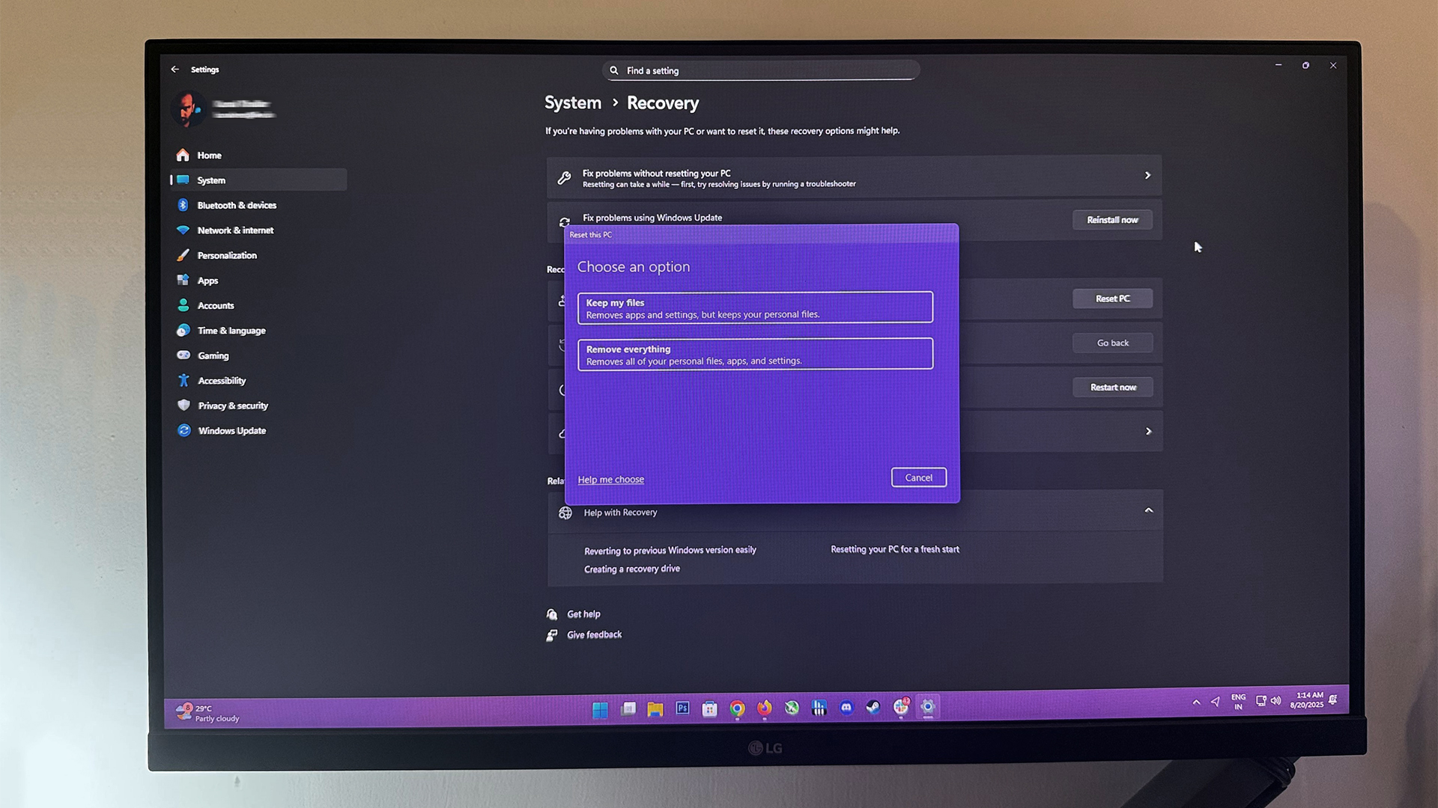Click the Reinstall now button
Screen dimensions: 1438x808
tap(1112, 220)
